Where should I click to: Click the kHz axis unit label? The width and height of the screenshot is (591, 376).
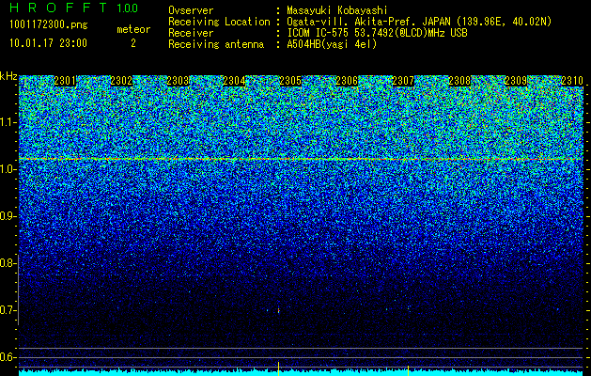[x=8, y=76]
